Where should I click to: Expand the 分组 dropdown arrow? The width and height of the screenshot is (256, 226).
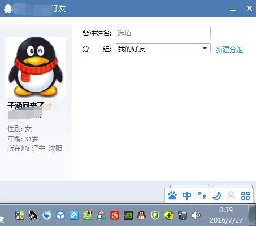point(205,49)
